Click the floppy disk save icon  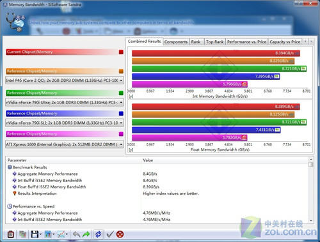tap(35, 234)
